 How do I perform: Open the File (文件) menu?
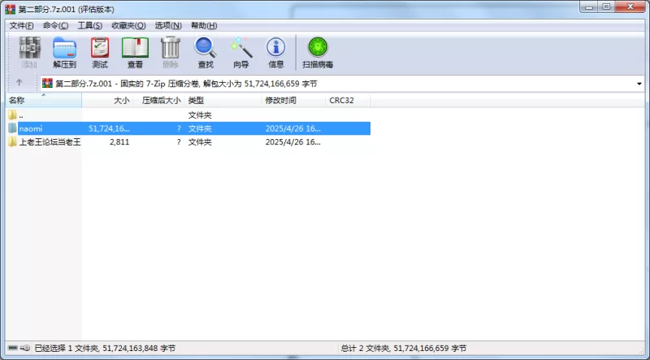tap(22, 26)
